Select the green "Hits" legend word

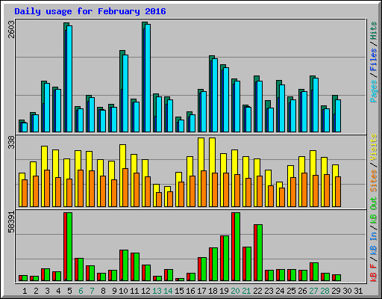pyautogui.click(x=374, y=31)
